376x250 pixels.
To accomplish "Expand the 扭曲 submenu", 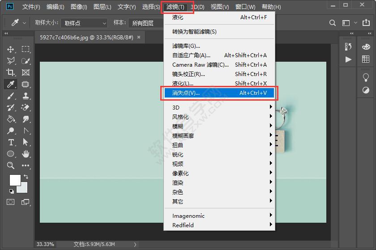I will point(219,145).
